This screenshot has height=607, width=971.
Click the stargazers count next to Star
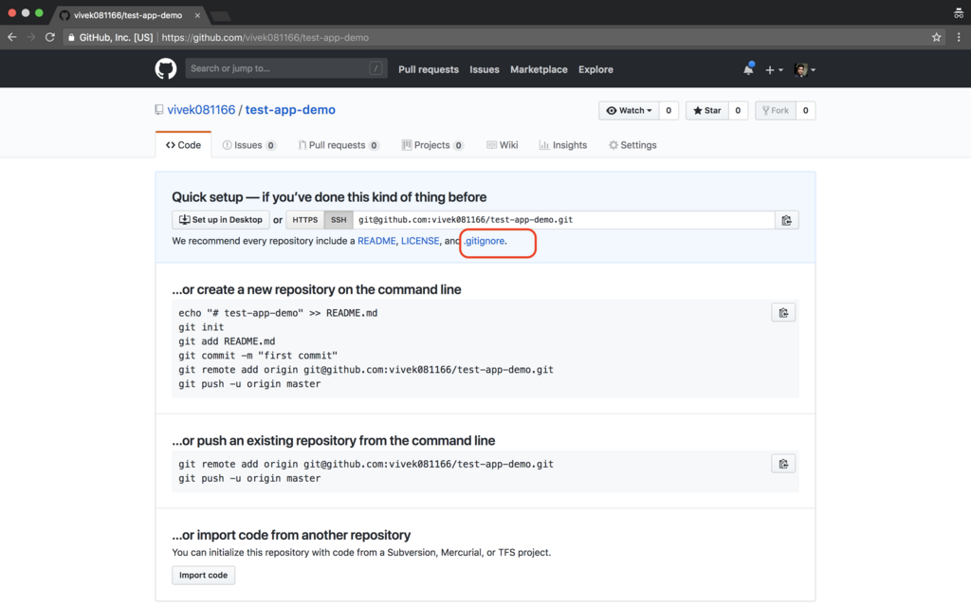pyautogui.click(x=738, y=110)
